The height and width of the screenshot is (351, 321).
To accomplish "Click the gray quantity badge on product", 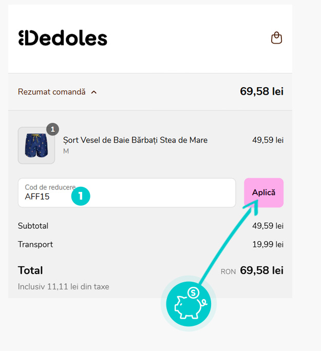I will coord(52,129).
